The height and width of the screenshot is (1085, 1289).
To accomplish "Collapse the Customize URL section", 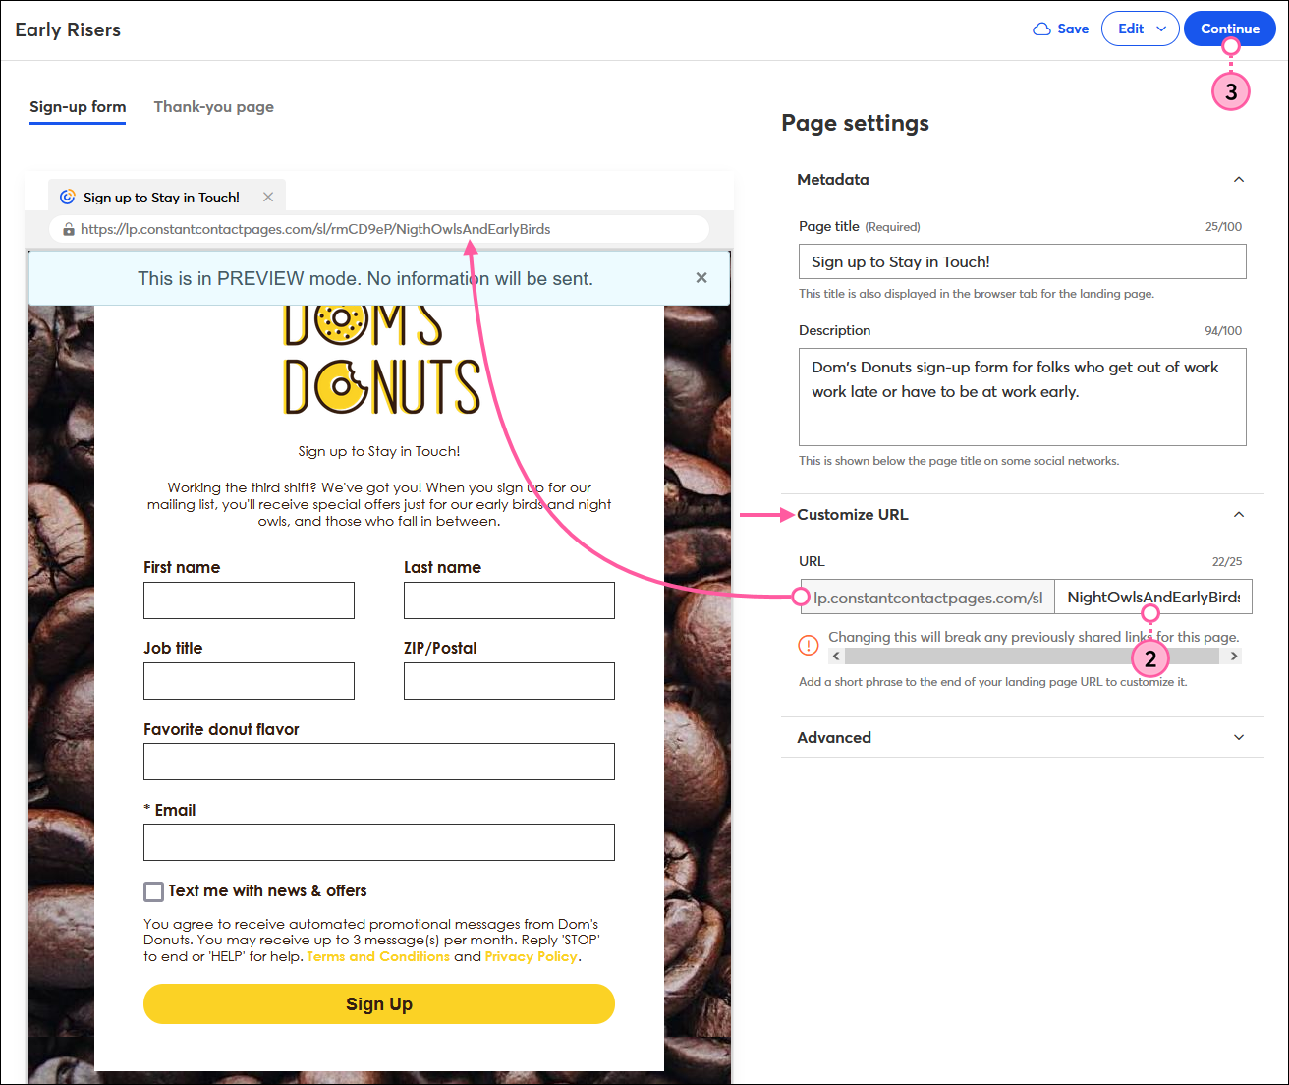I will coord(1239,515).
